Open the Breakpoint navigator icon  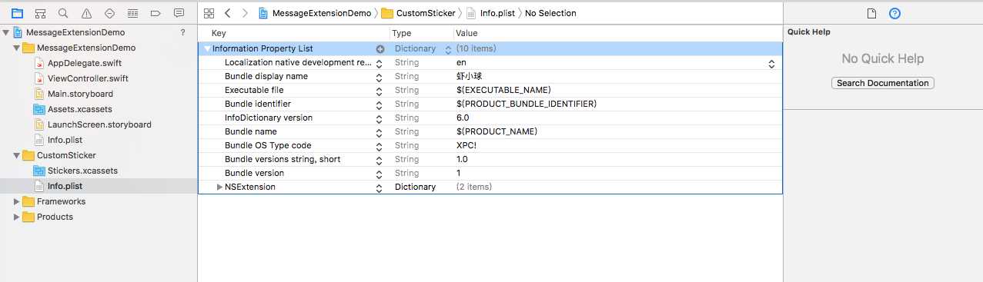point(155,13)
